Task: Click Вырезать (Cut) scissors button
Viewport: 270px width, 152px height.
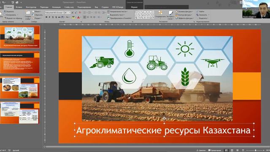Action: [9, 11]
